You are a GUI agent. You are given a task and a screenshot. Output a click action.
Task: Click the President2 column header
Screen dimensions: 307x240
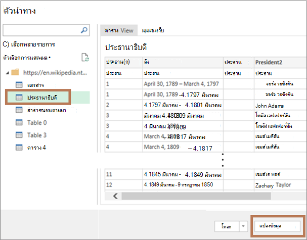pos(280,62)
